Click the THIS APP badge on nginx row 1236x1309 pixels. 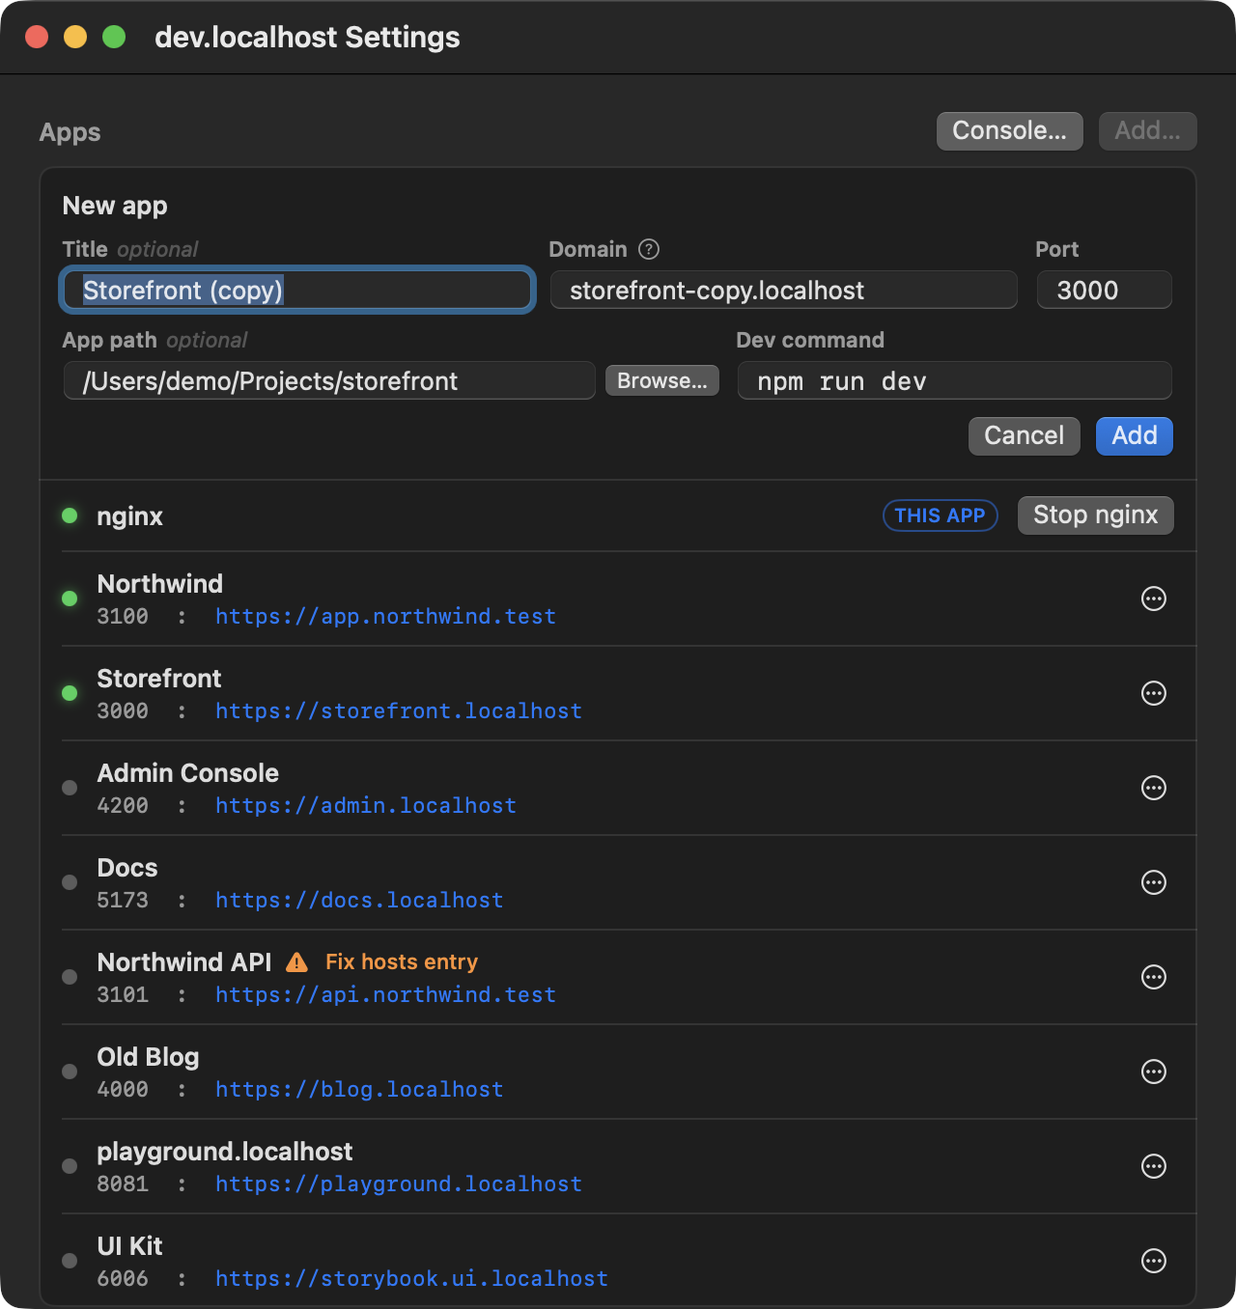tap(941, 515)
